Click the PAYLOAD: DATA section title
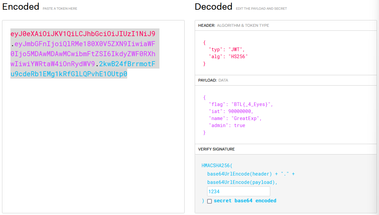This screenshot has height=215, width=379. coord(213,80)
